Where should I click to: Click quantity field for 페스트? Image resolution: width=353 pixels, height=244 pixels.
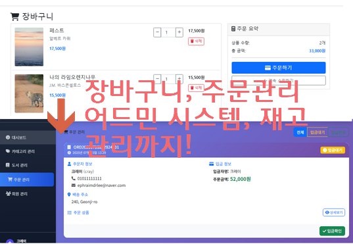click(x=168, y=32)
